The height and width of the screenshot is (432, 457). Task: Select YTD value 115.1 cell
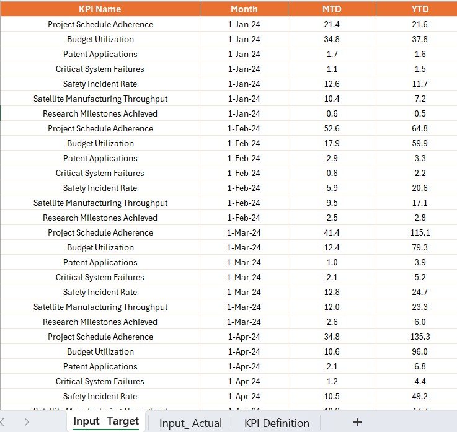click(x=420, y=232)
